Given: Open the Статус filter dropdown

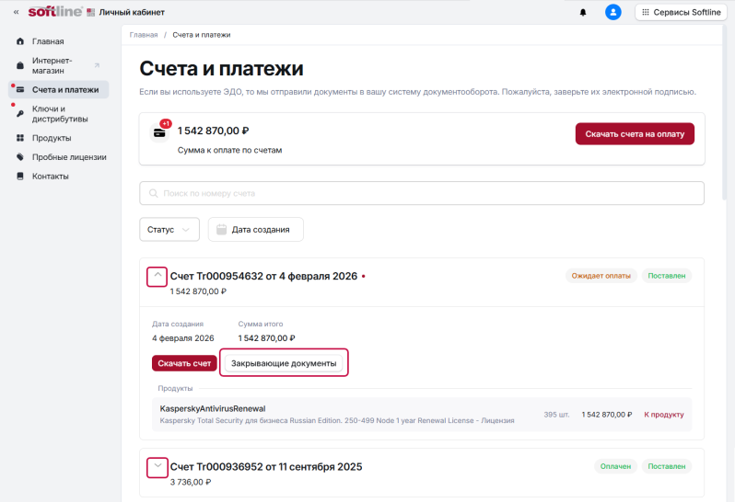Looking at the screenshot, I should click(169, 229).
